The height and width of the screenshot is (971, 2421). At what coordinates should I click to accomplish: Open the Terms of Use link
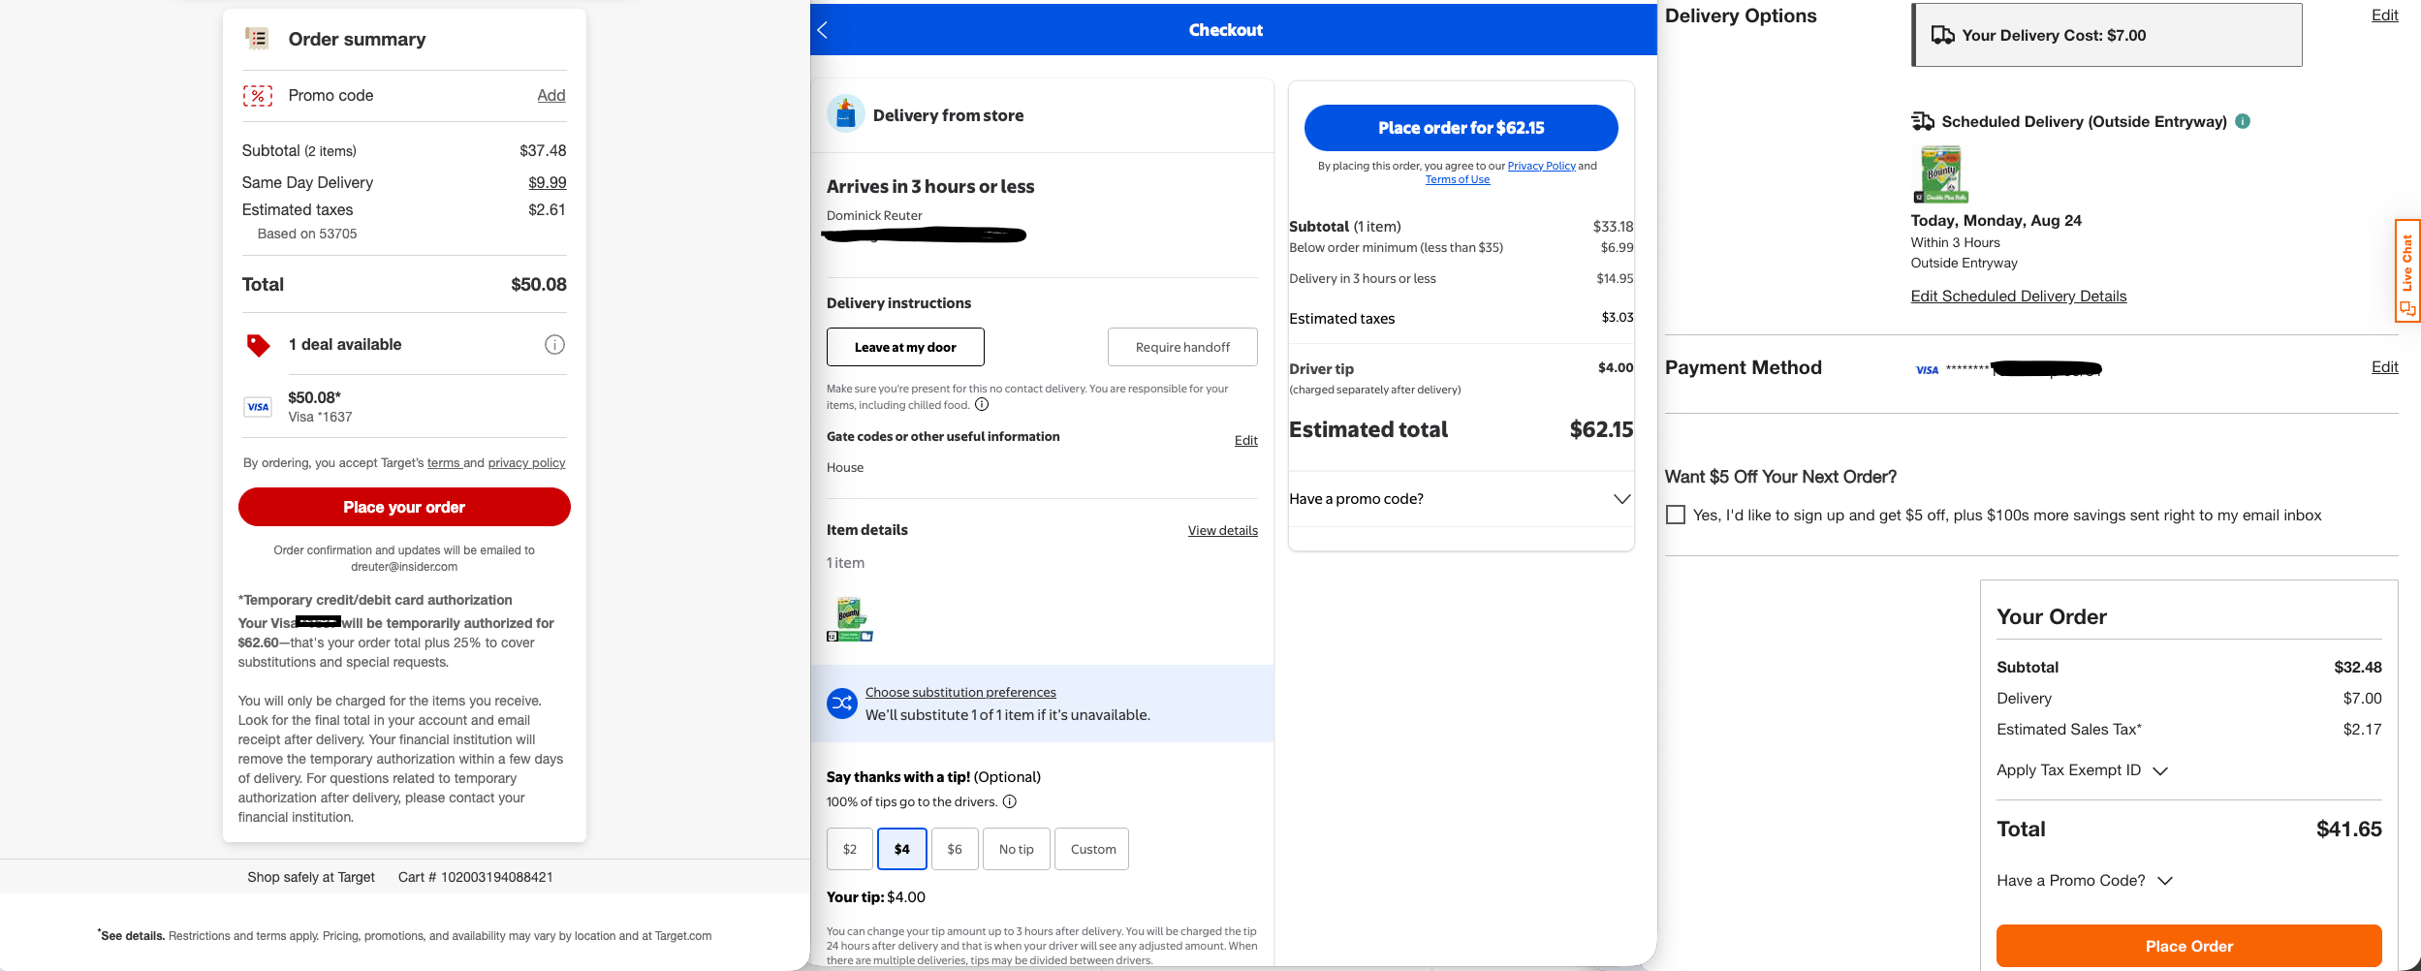point(1458,179)
